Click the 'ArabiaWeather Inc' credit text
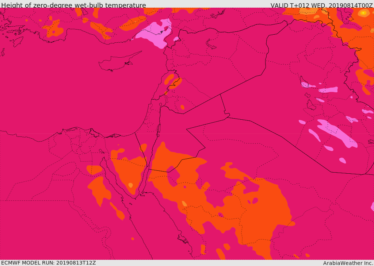Image resolution: width=374 pixels, height=266 pixels. [x=347, y=263]
